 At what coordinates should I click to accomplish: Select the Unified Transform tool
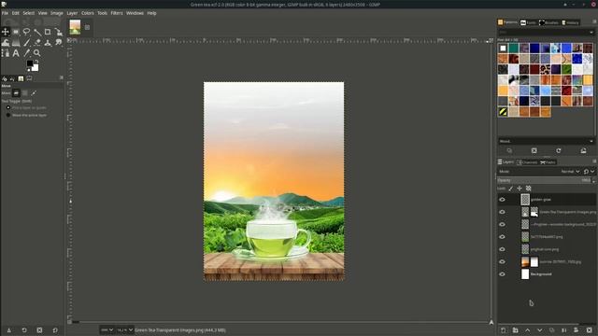tap(58, 32)
